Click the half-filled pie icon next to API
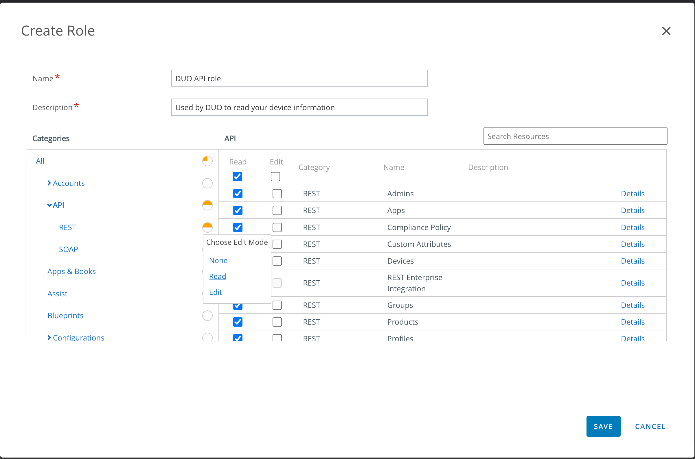The width and height of the screenshot is (695, 459). coord(207,205)
